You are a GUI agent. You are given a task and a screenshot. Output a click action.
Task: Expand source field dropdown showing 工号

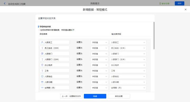(x=128, y=71)
